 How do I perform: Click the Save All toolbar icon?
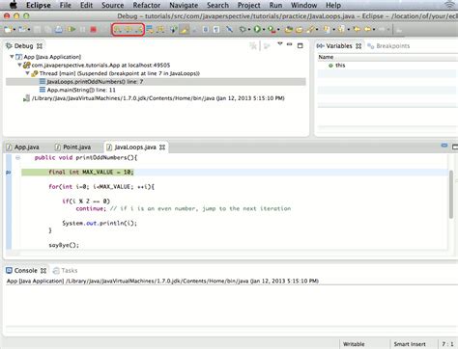47,30
